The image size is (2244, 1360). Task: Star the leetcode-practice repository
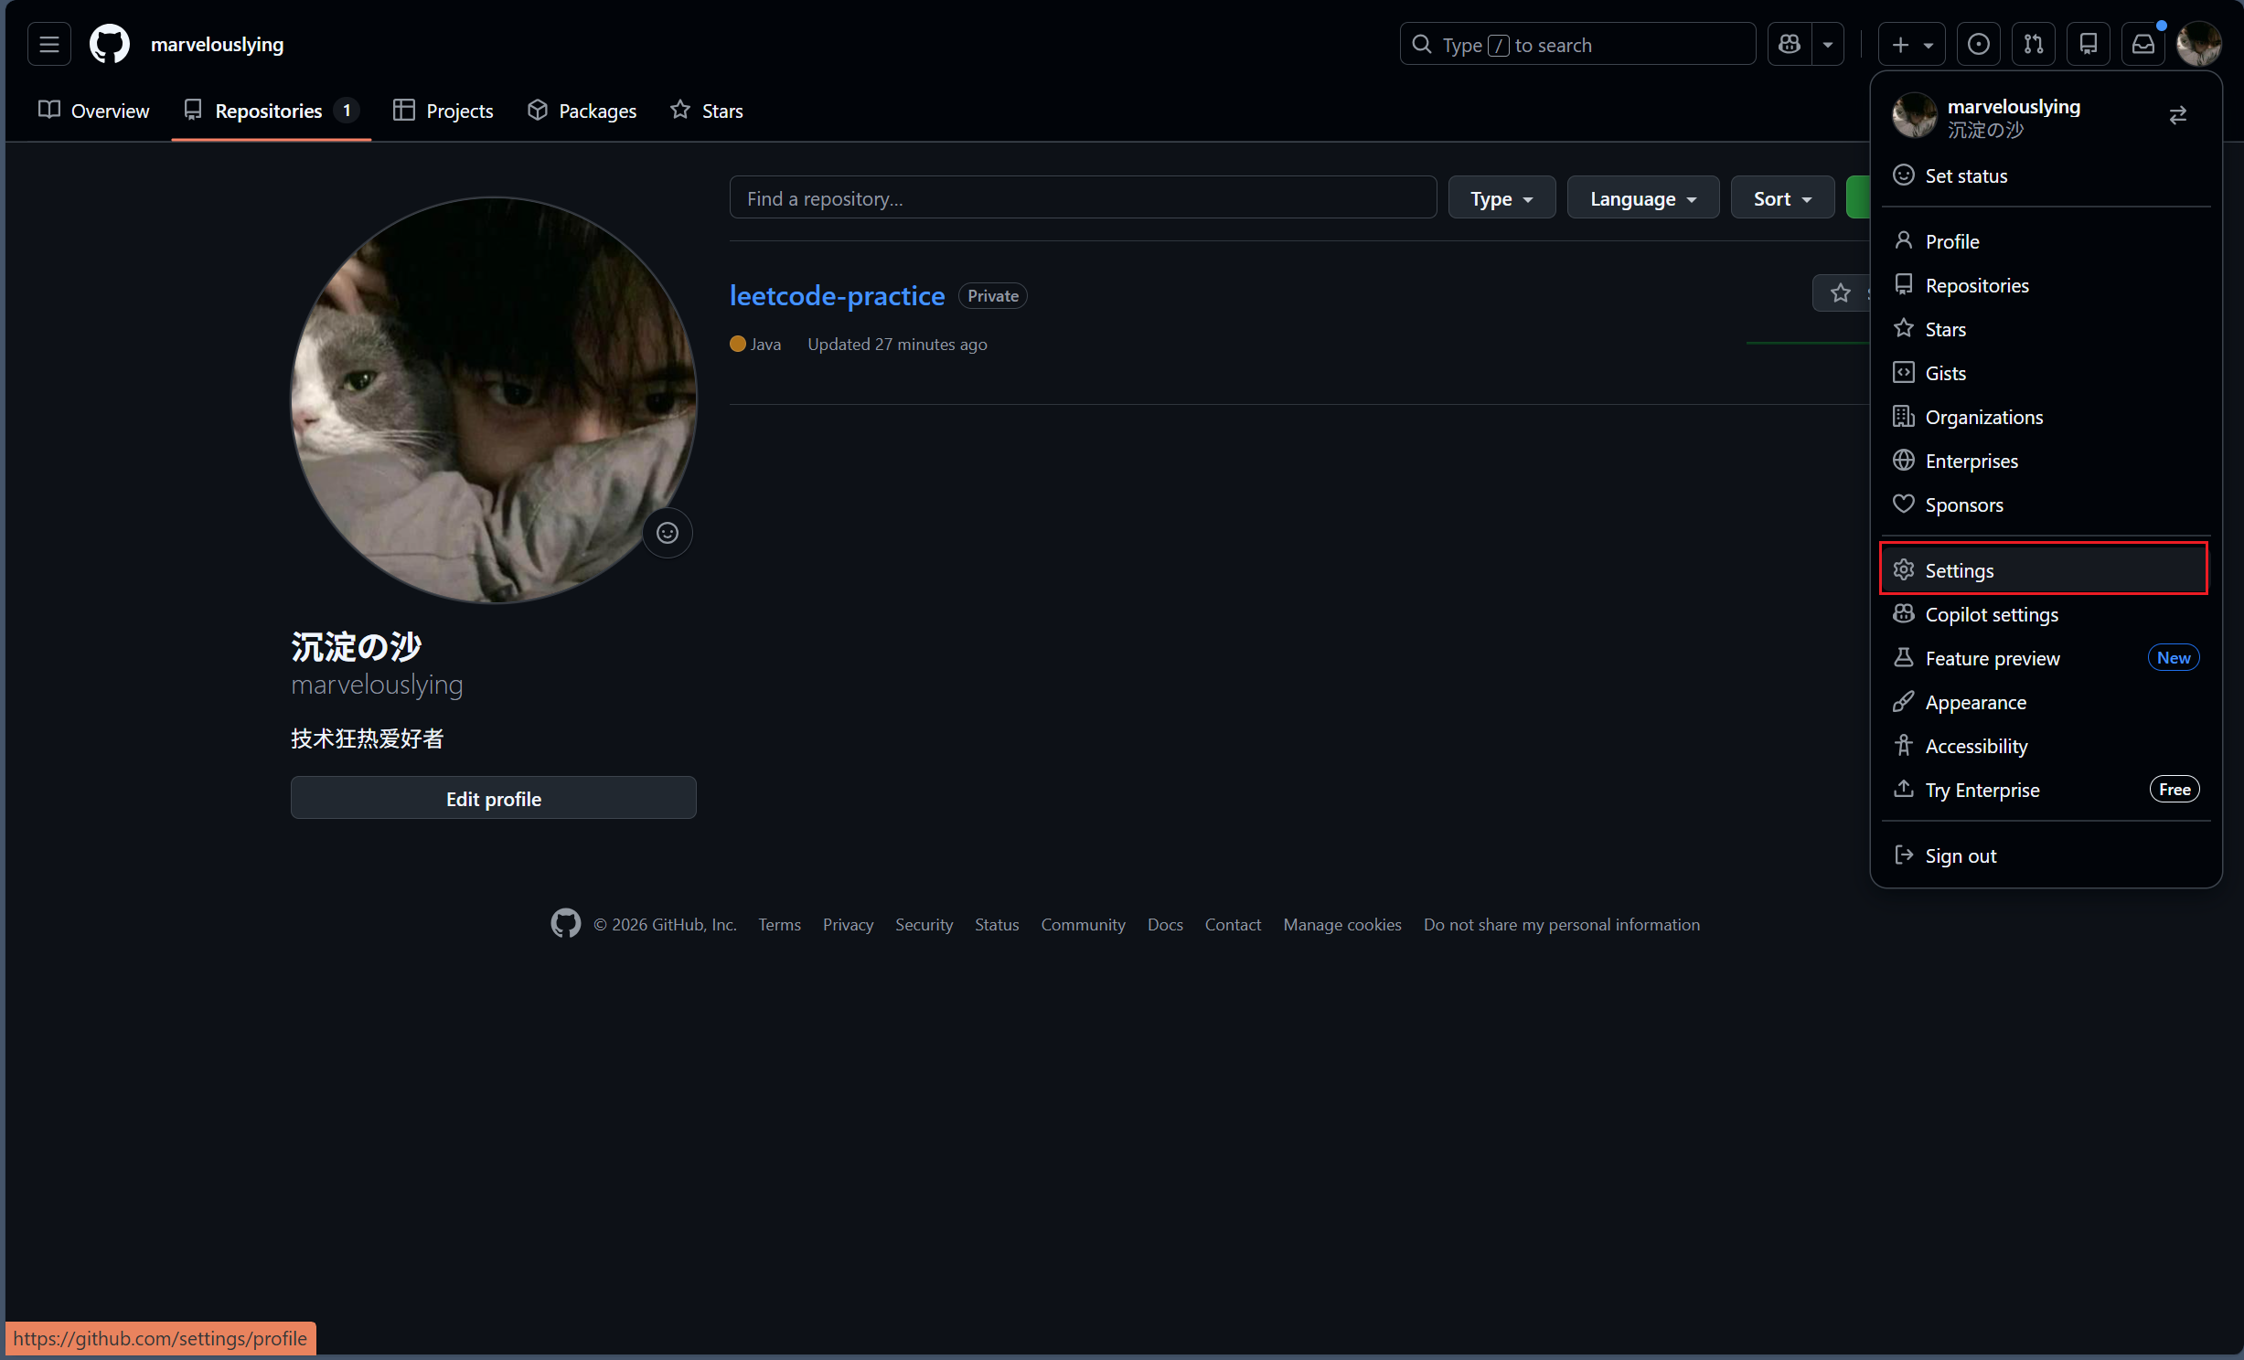click(1840, 293)
